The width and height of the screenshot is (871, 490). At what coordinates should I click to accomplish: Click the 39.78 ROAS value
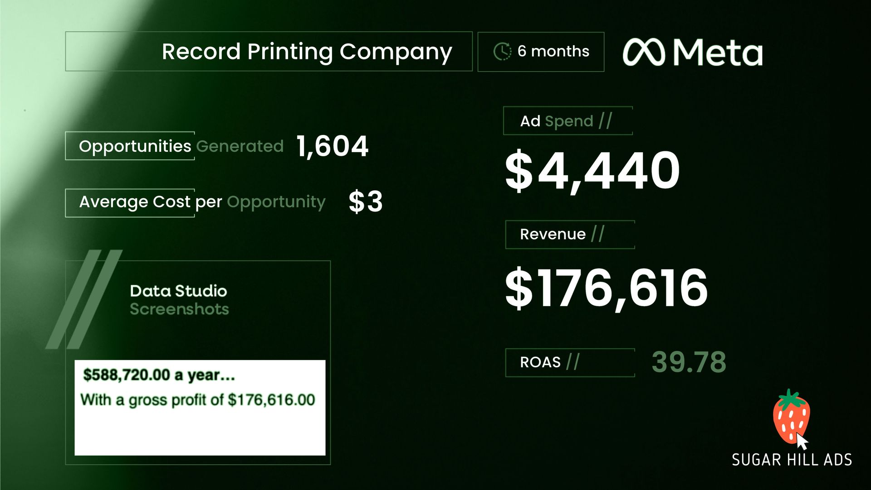689,362
